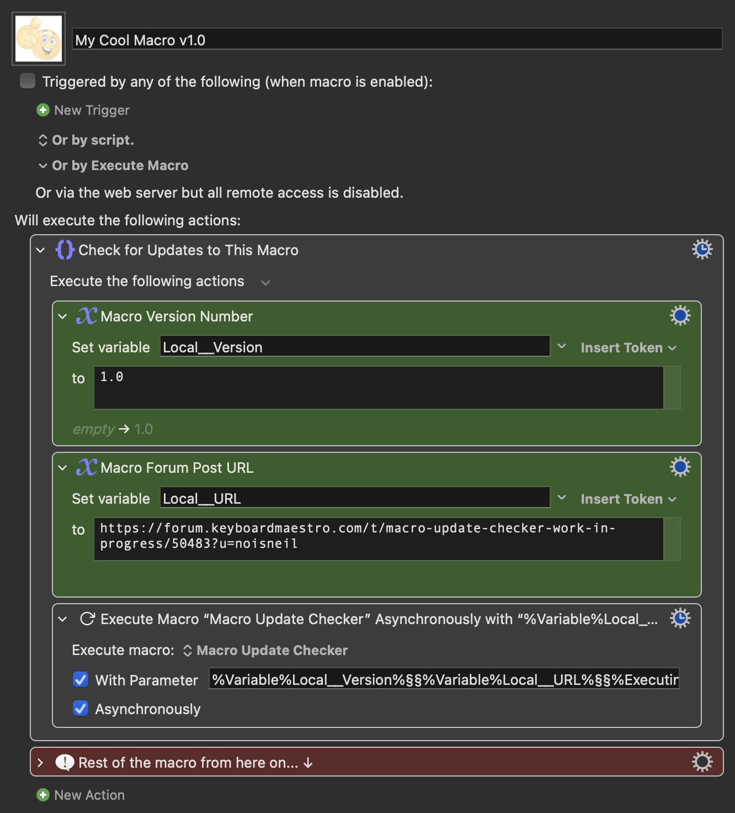This screenshot has height=813, width=735.
Task: Open gear menu for Macro Version Number action
Action: 680,316
